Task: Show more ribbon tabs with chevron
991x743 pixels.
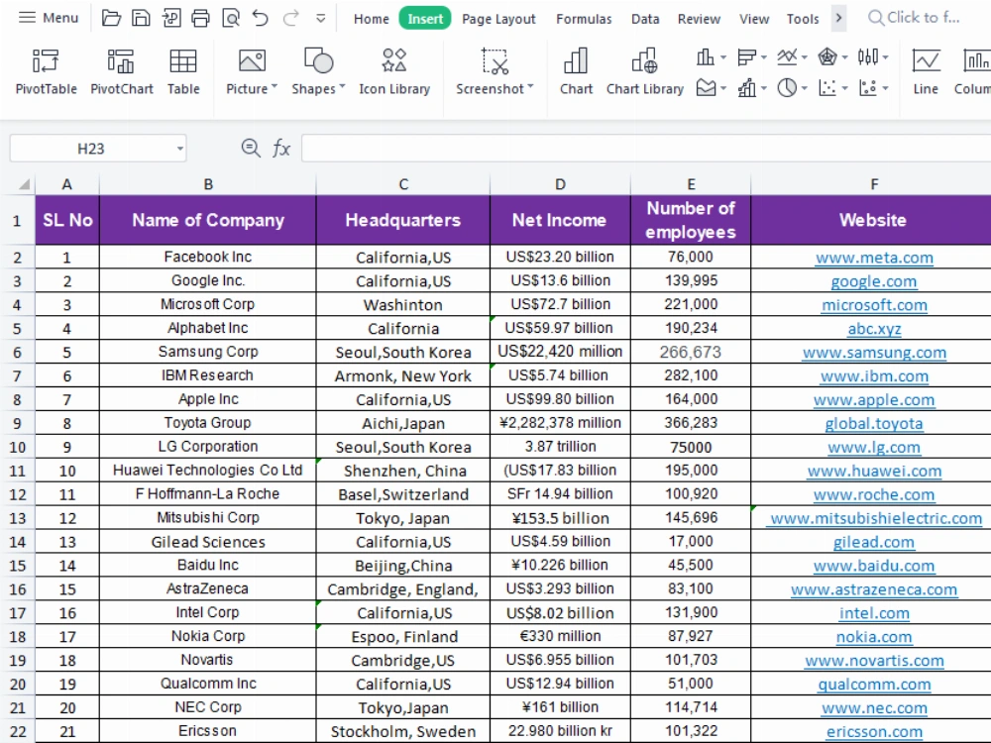Action: pos(838,18)
